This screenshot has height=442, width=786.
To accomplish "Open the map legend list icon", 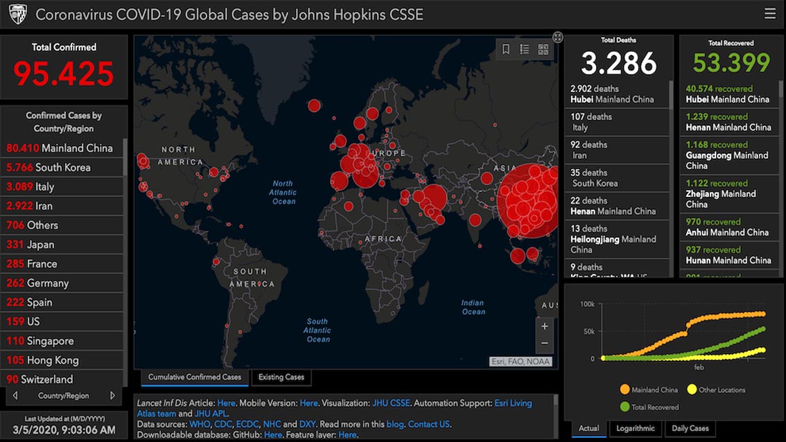I will (524, 49).
